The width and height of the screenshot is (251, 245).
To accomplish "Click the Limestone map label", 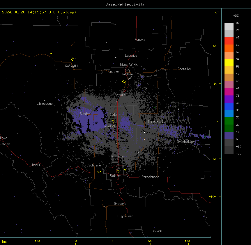I will 45,104.
